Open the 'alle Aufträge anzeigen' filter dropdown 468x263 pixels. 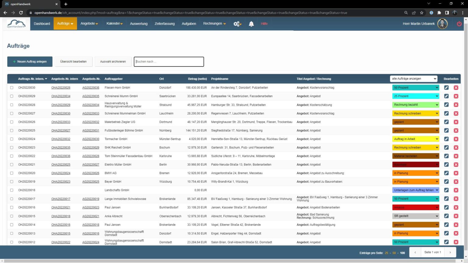(413, 79)
